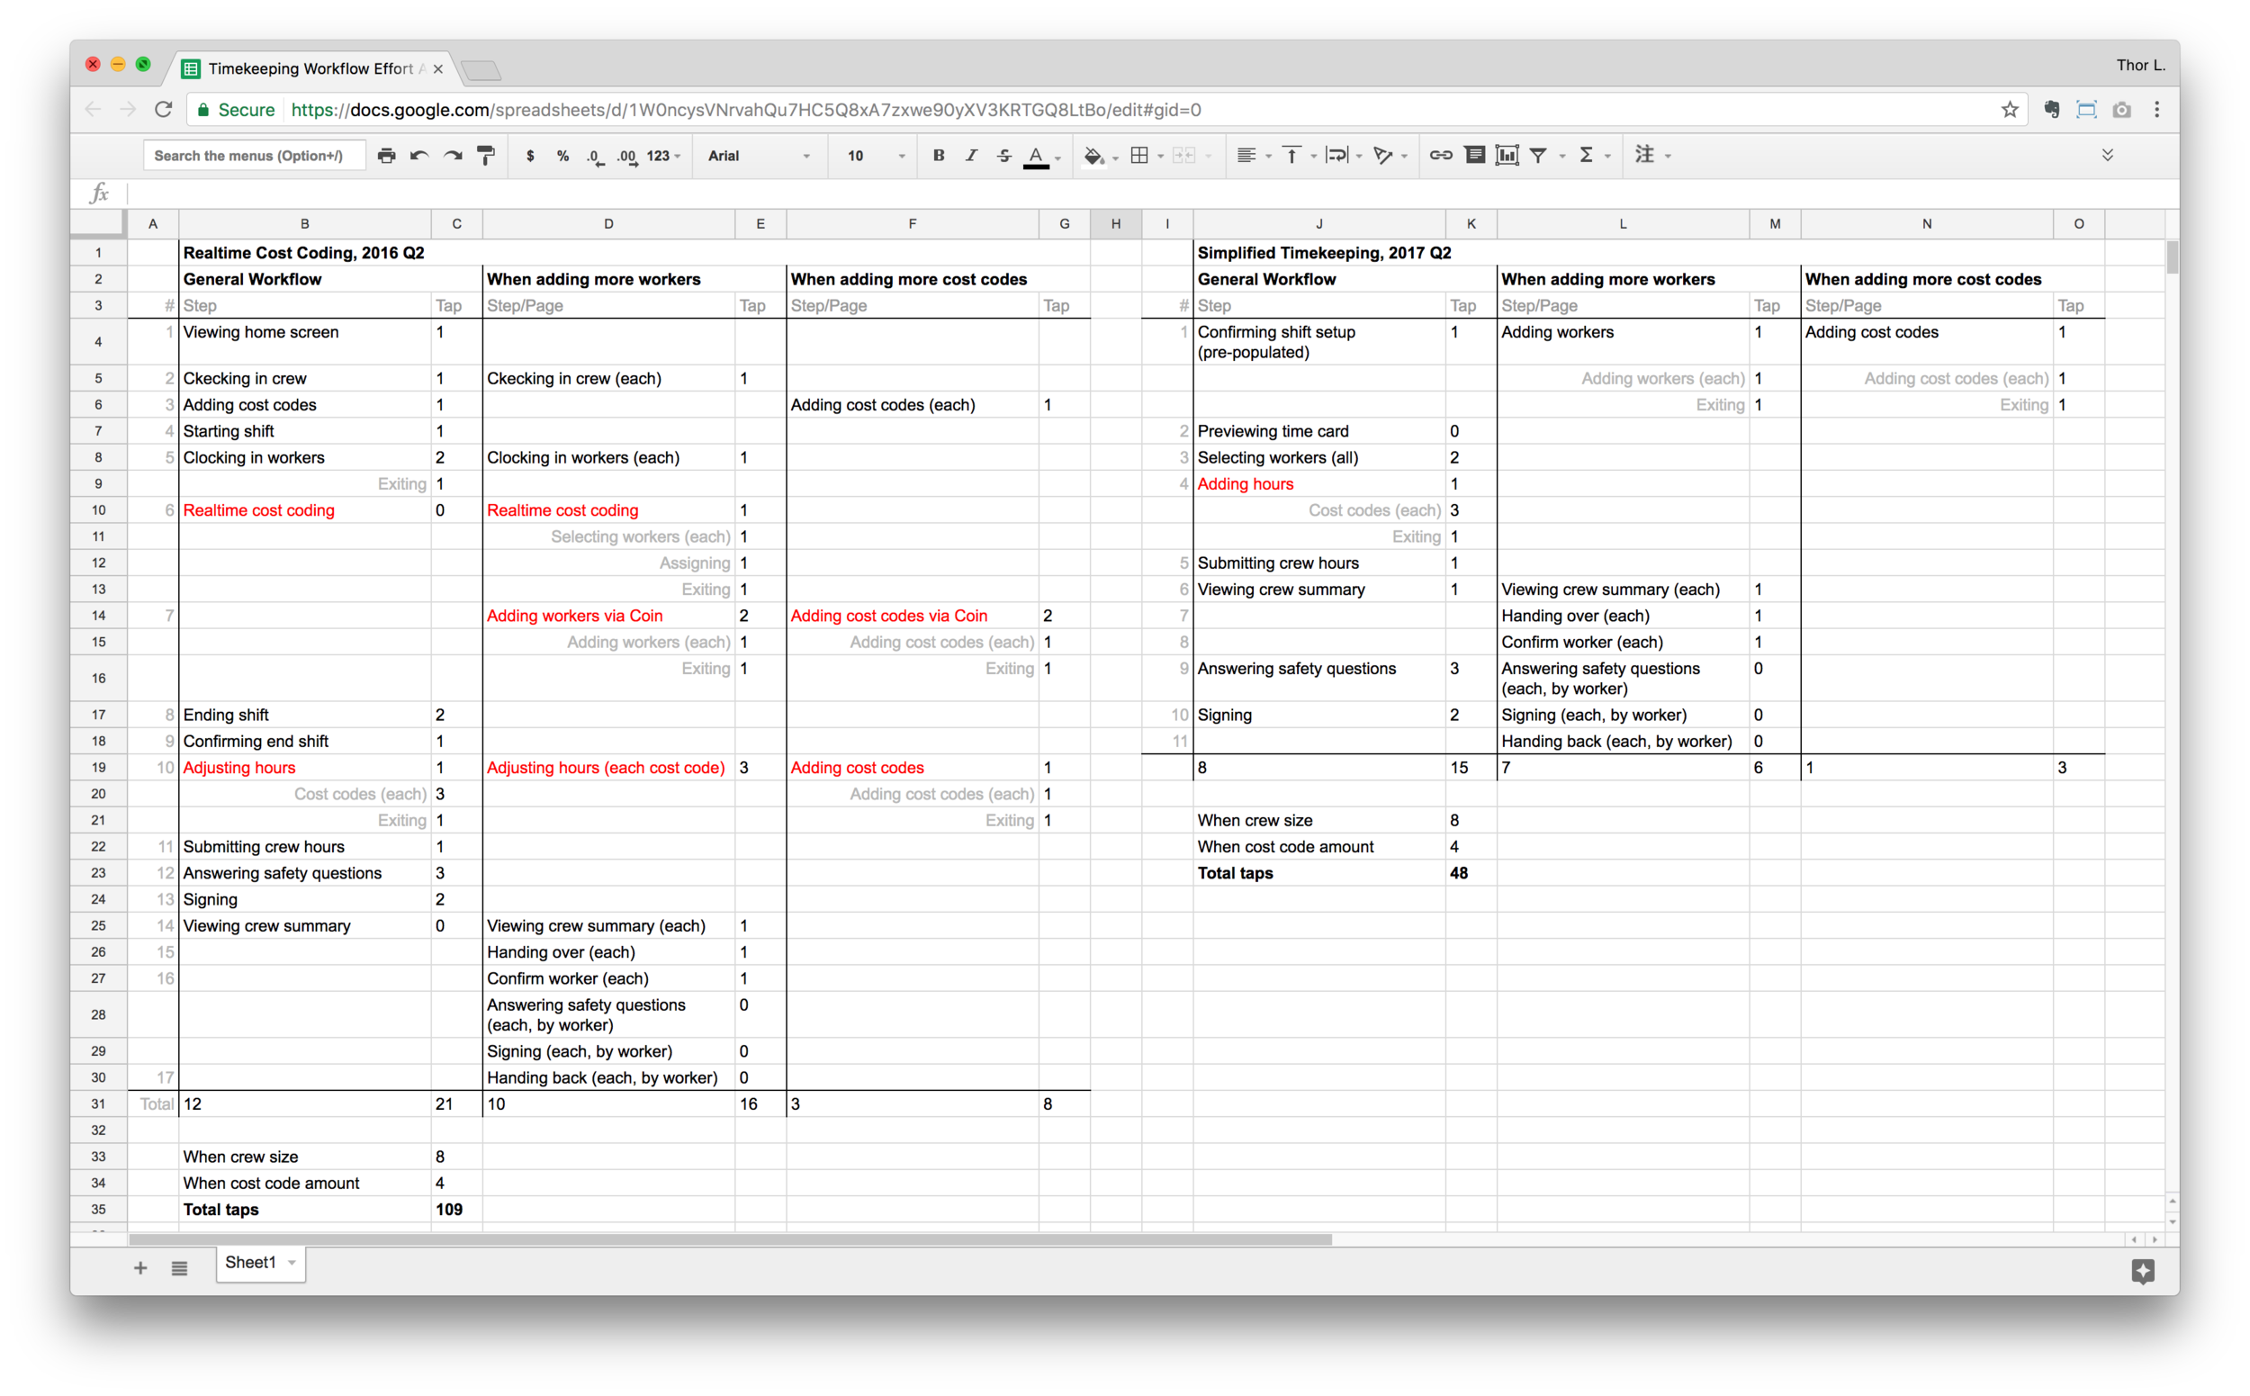The height and width of the screenshot is (1396, 2250).
Task: Select the select-all corner box
Action: (98, 223)
